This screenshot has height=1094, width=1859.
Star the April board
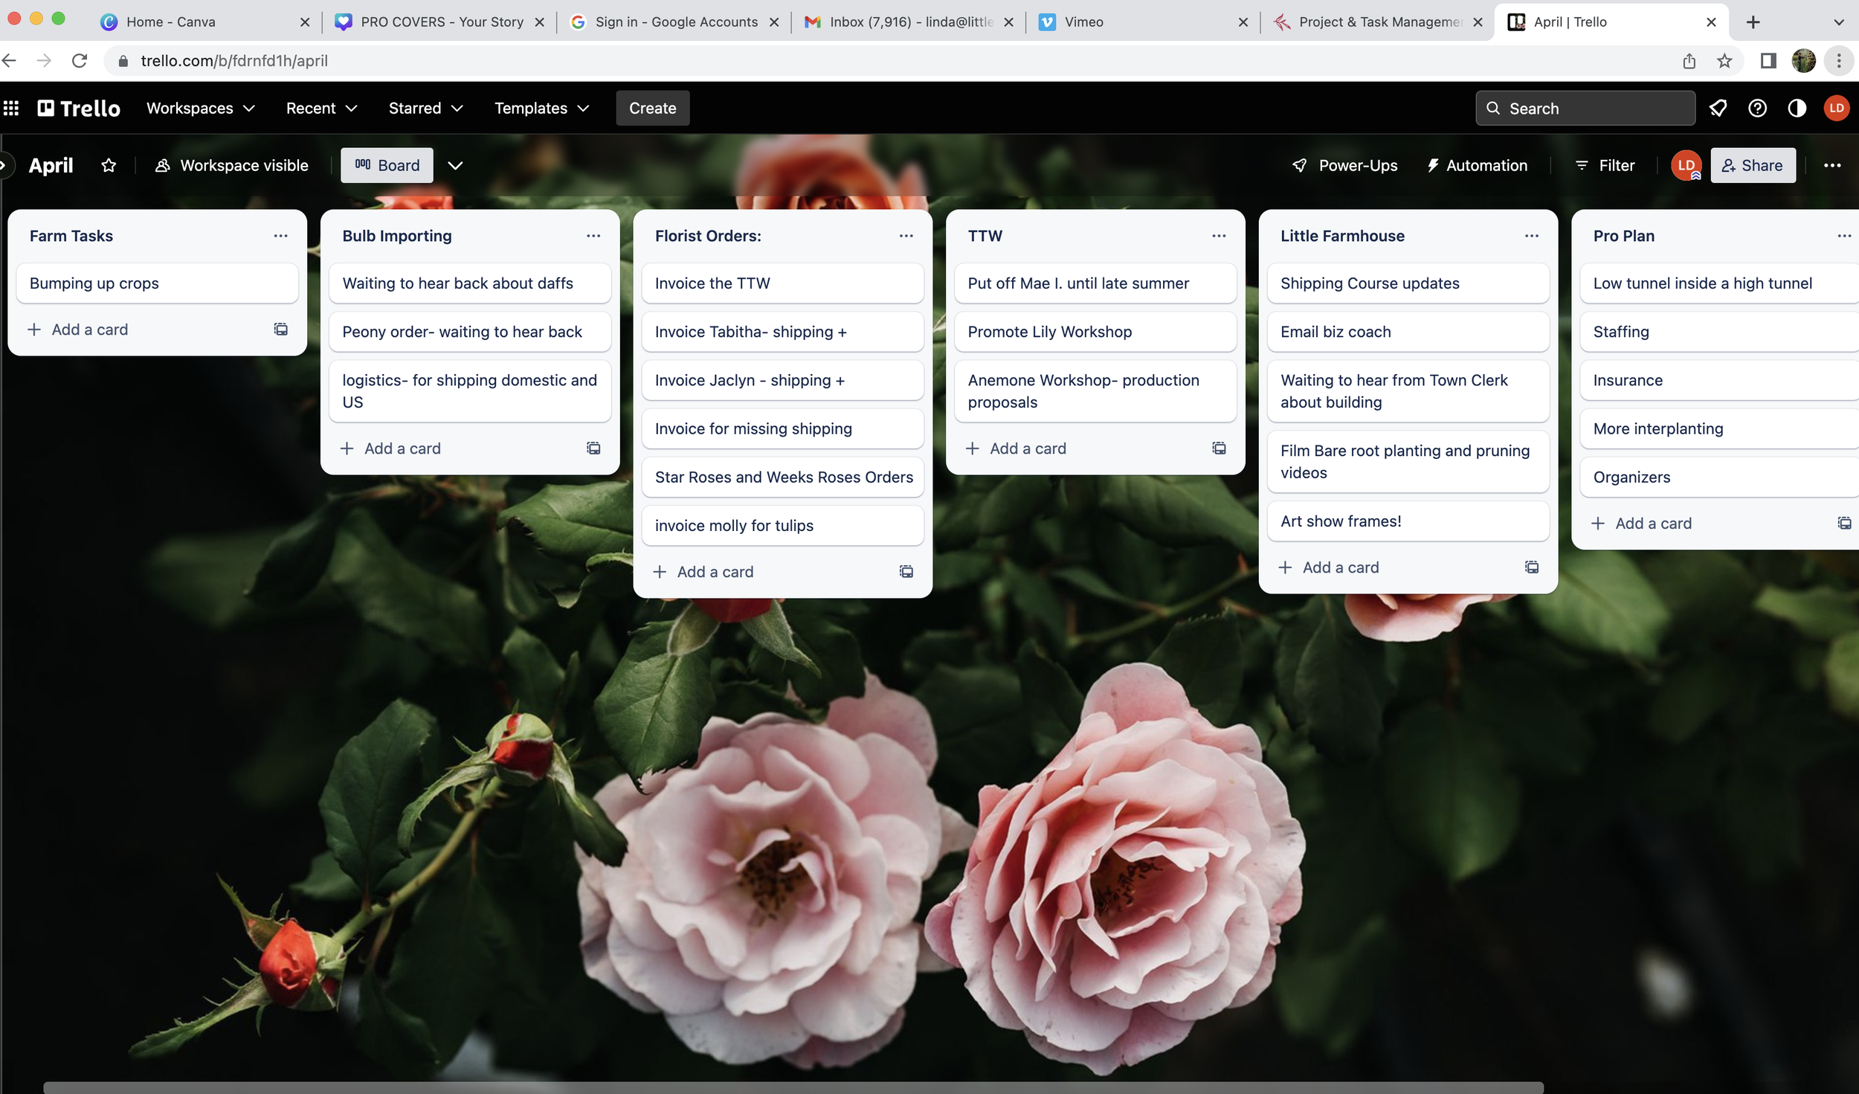coord(109,165)
